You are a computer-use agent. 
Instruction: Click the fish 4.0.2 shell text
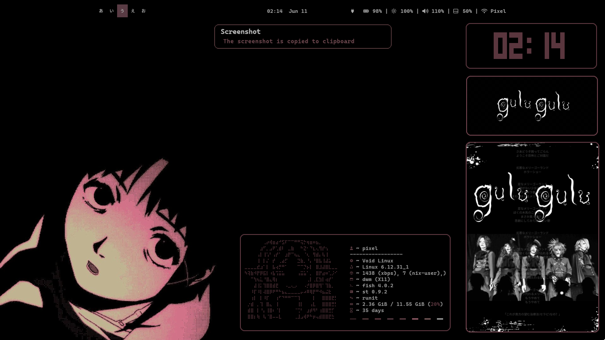tap(378, 286)
